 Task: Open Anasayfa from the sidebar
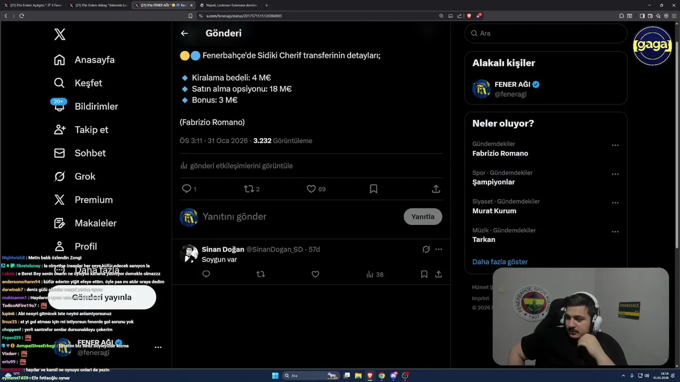pos(84,60)
